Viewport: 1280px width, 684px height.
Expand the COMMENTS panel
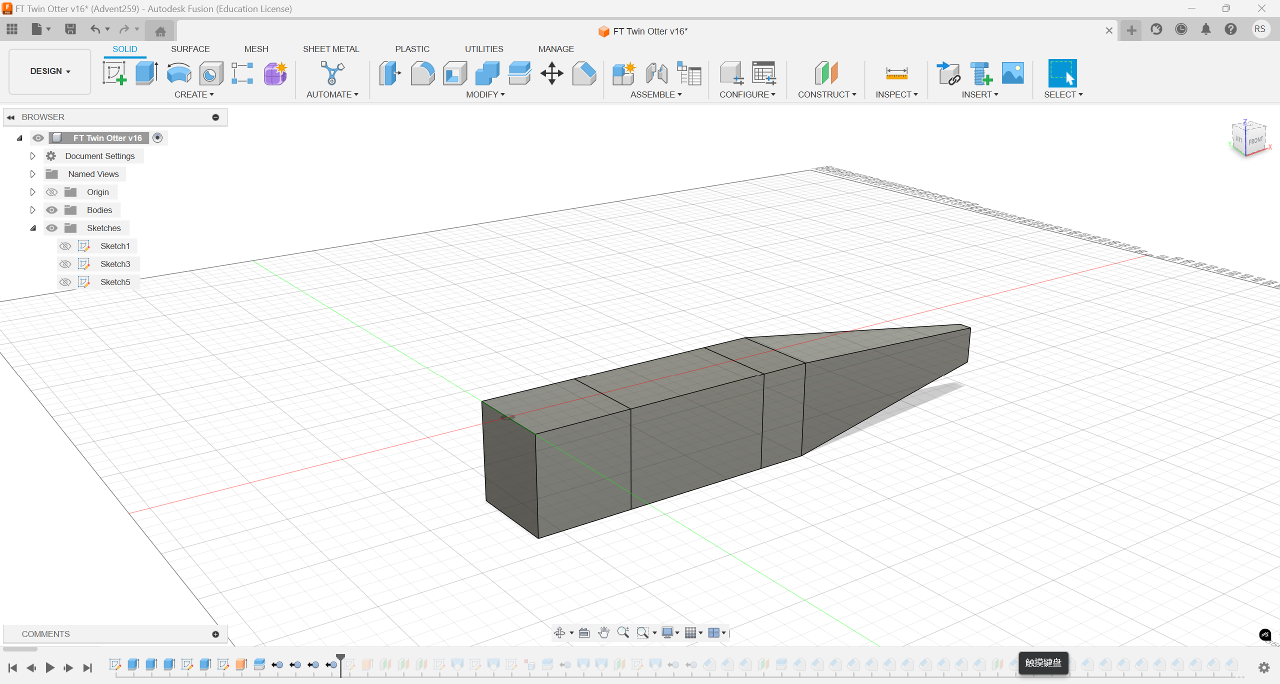(215, 634)
